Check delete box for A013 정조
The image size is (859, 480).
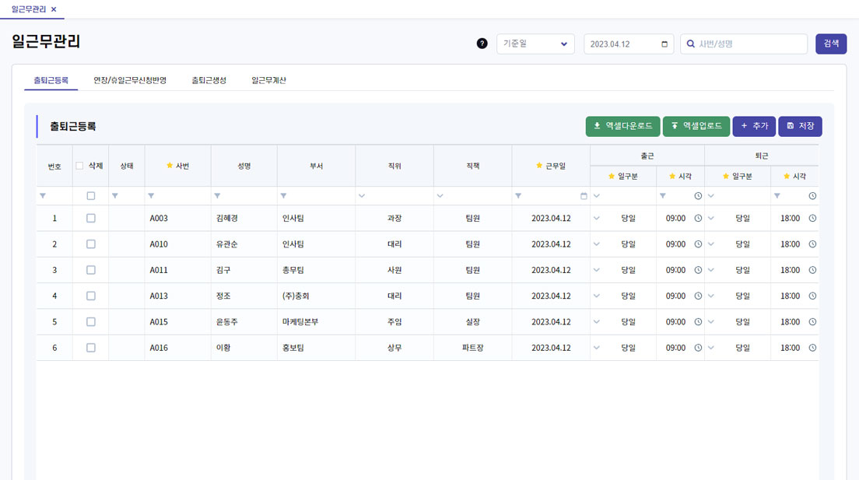pos(91,296)
